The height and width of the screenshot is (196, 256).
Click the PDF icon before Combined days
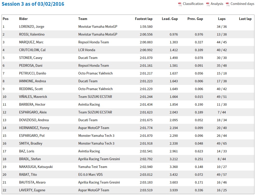coord(227,4)
